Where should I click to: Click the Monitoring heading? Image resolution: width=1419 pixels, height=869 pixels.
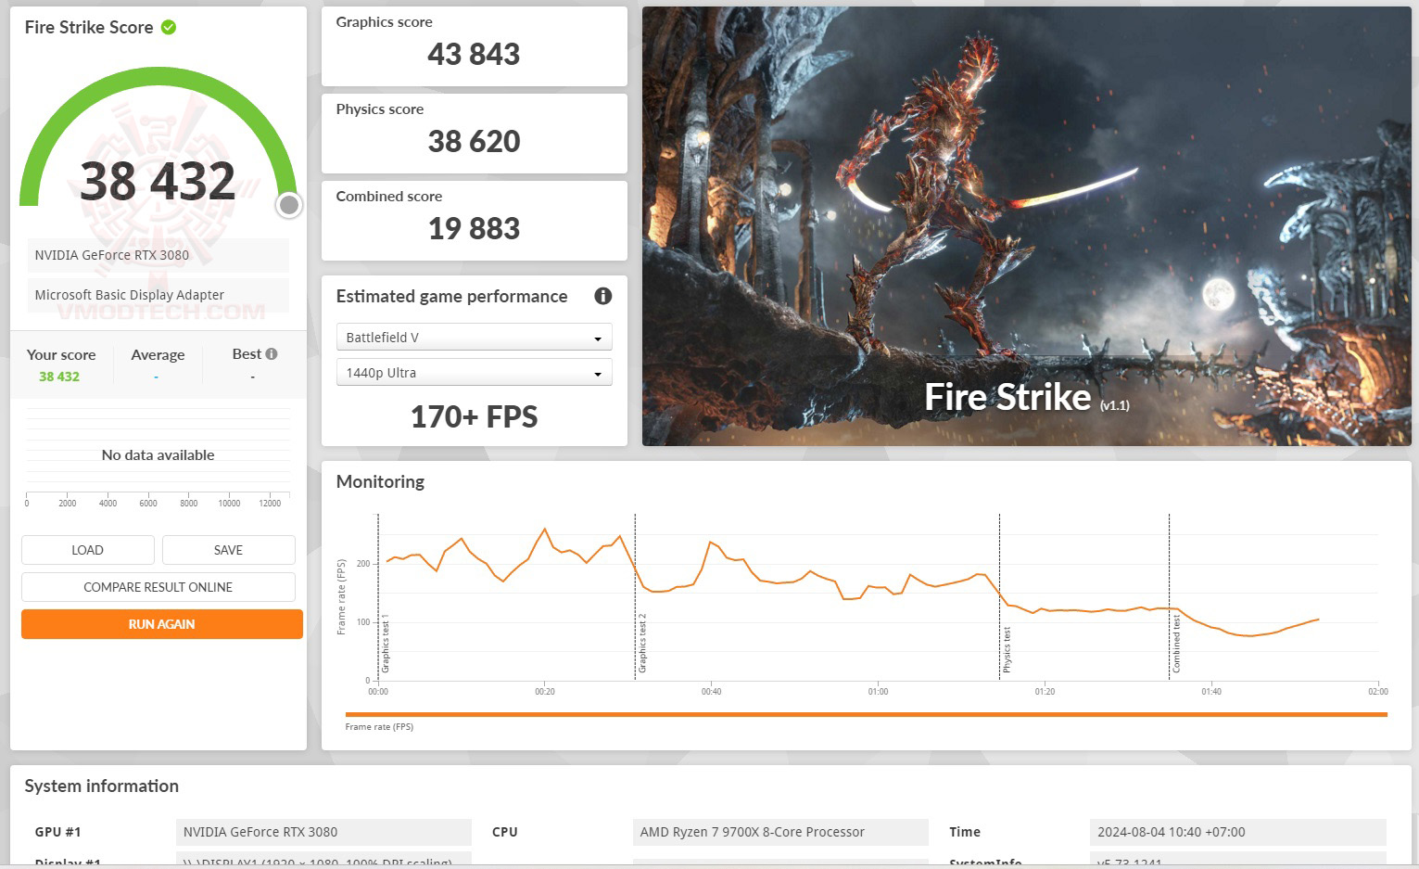pos(380,481)
